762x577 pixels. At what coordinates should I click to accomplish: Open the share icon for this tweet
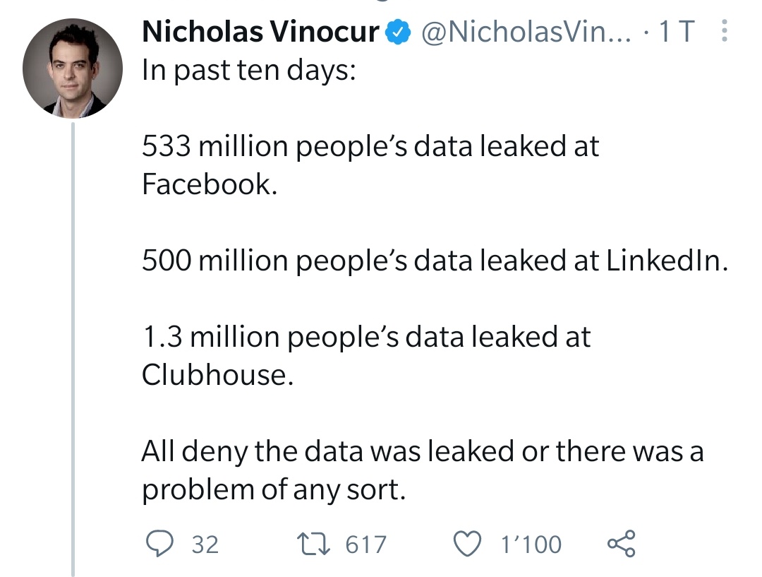click(621, 544)
